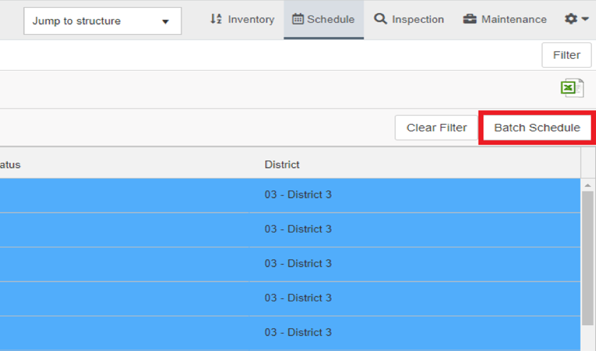The width and height of the screenshot is (596, 351).
Task: Switch to the Inspection tab
Action: pyautogui.click(x=409, y=19)
